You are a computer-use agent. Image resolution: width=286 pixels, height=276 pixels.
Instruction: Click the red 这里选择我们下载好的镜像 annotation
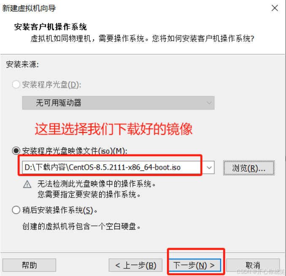113,129
